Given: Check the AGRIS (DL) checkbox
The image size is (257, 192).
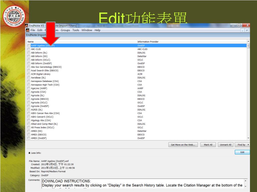Looking at the screenshot, I should (x=29, y=110).
